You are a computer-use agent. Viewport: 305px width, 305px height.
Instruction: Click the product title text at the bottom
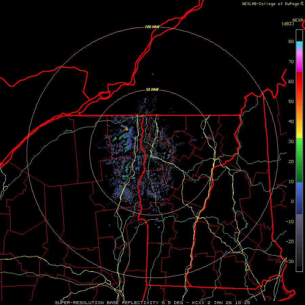coord(152,303)
